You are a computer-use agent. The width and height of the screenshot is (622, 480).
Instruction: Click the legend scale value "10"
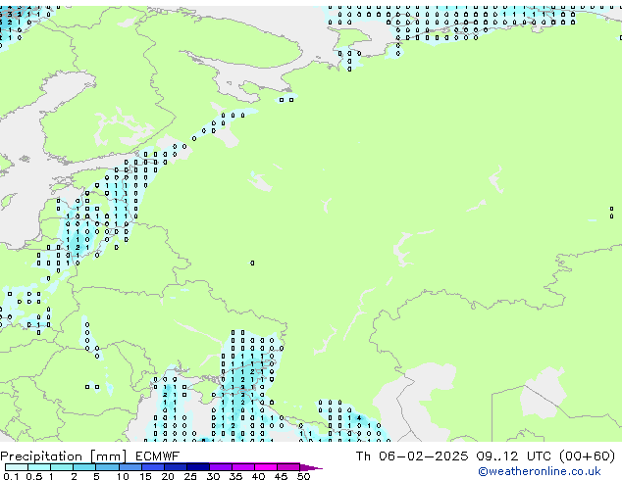click(x=123, y=476)
